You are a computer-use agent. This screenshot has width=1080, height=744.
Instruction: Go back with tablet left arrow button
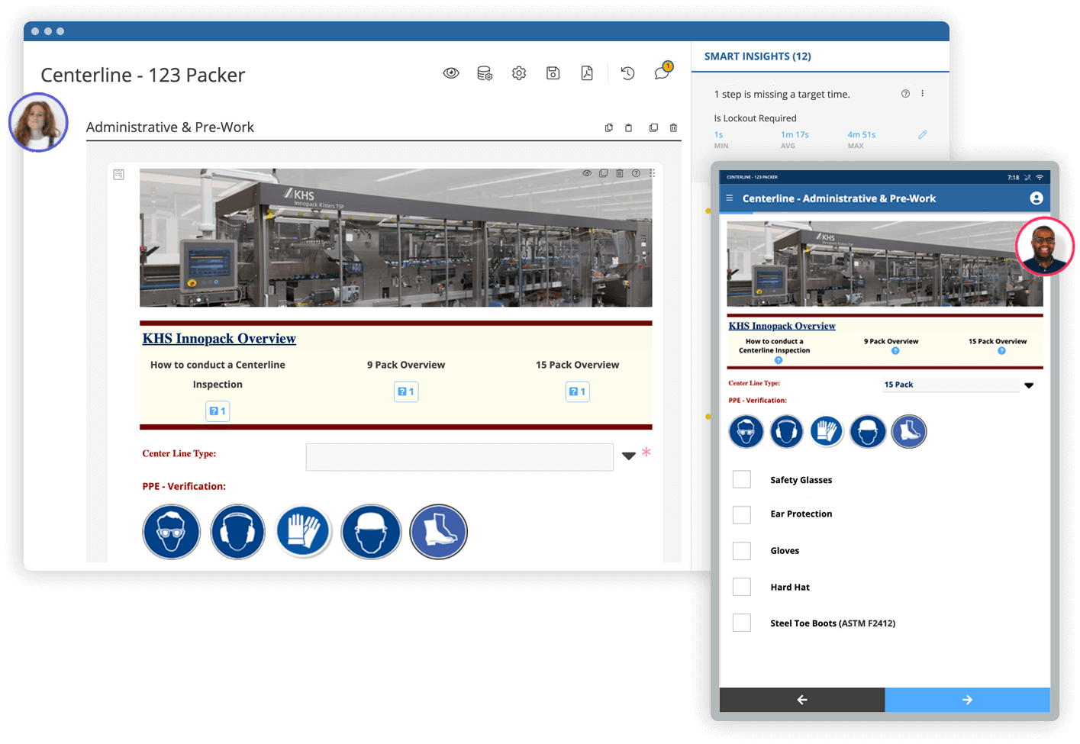[802, 700]
